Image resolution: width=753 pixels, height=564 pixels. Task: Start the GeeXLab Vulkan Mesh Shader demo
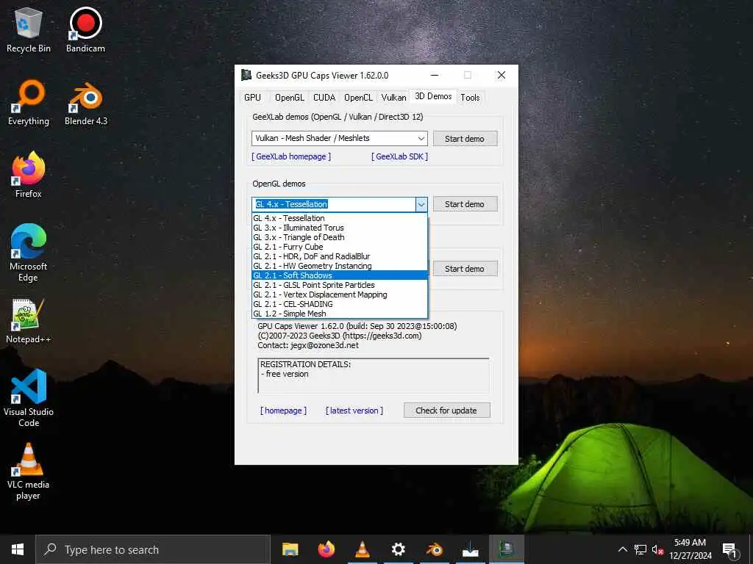coord(465,139)
